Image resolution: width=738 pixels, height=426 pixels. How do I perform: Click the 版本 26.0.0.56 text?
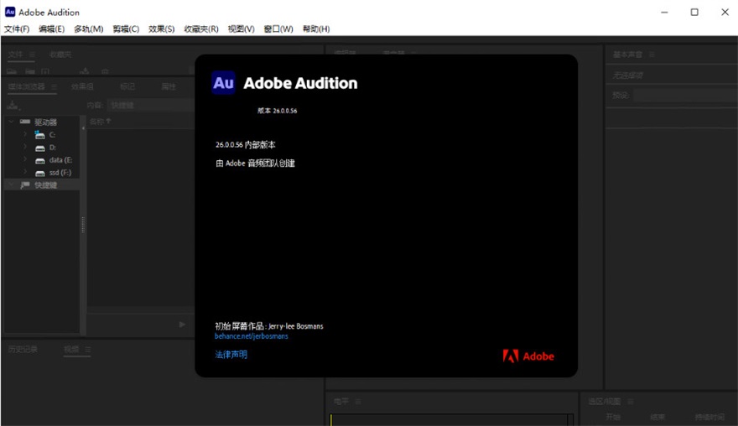[278, 111]
